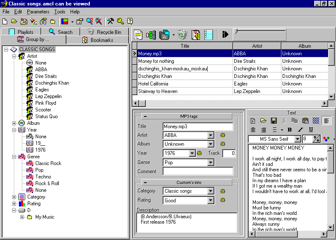
Task: Click the document note icon above song list
Action: point(138,35)
